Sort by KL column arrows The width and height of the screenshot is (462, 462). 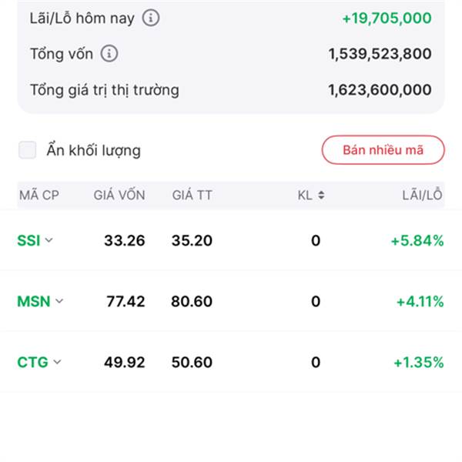(x=320, y=196)
